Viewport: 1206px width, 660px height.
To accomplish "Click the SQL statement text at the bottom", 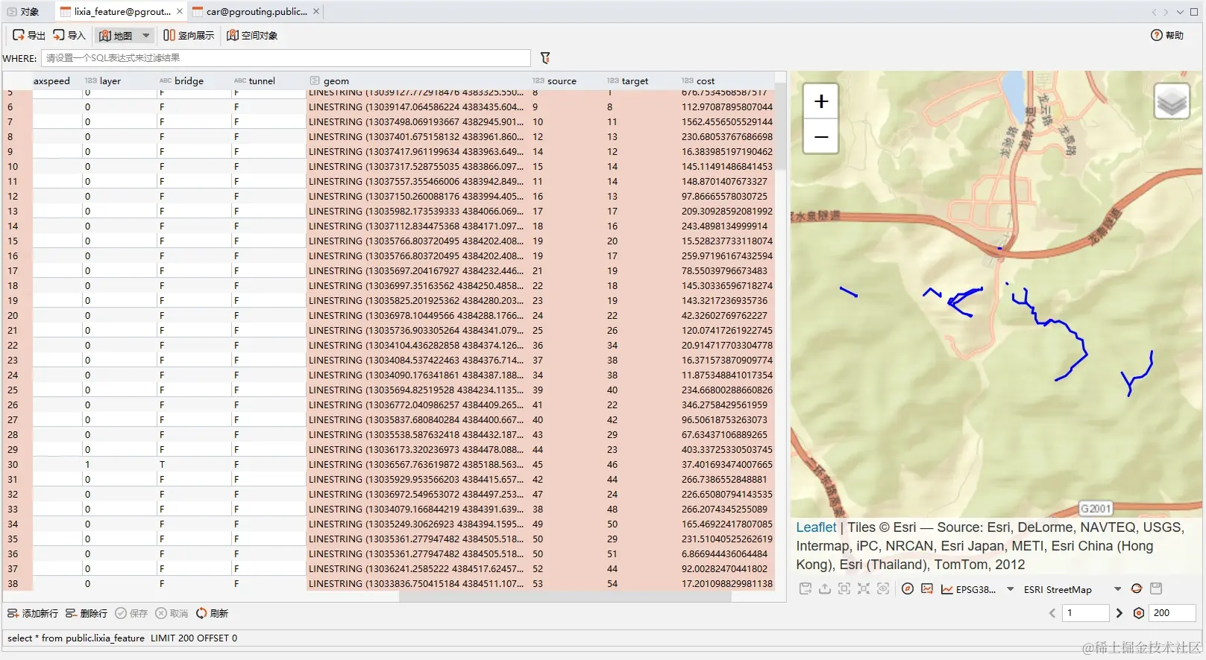I will coord(122,638).
